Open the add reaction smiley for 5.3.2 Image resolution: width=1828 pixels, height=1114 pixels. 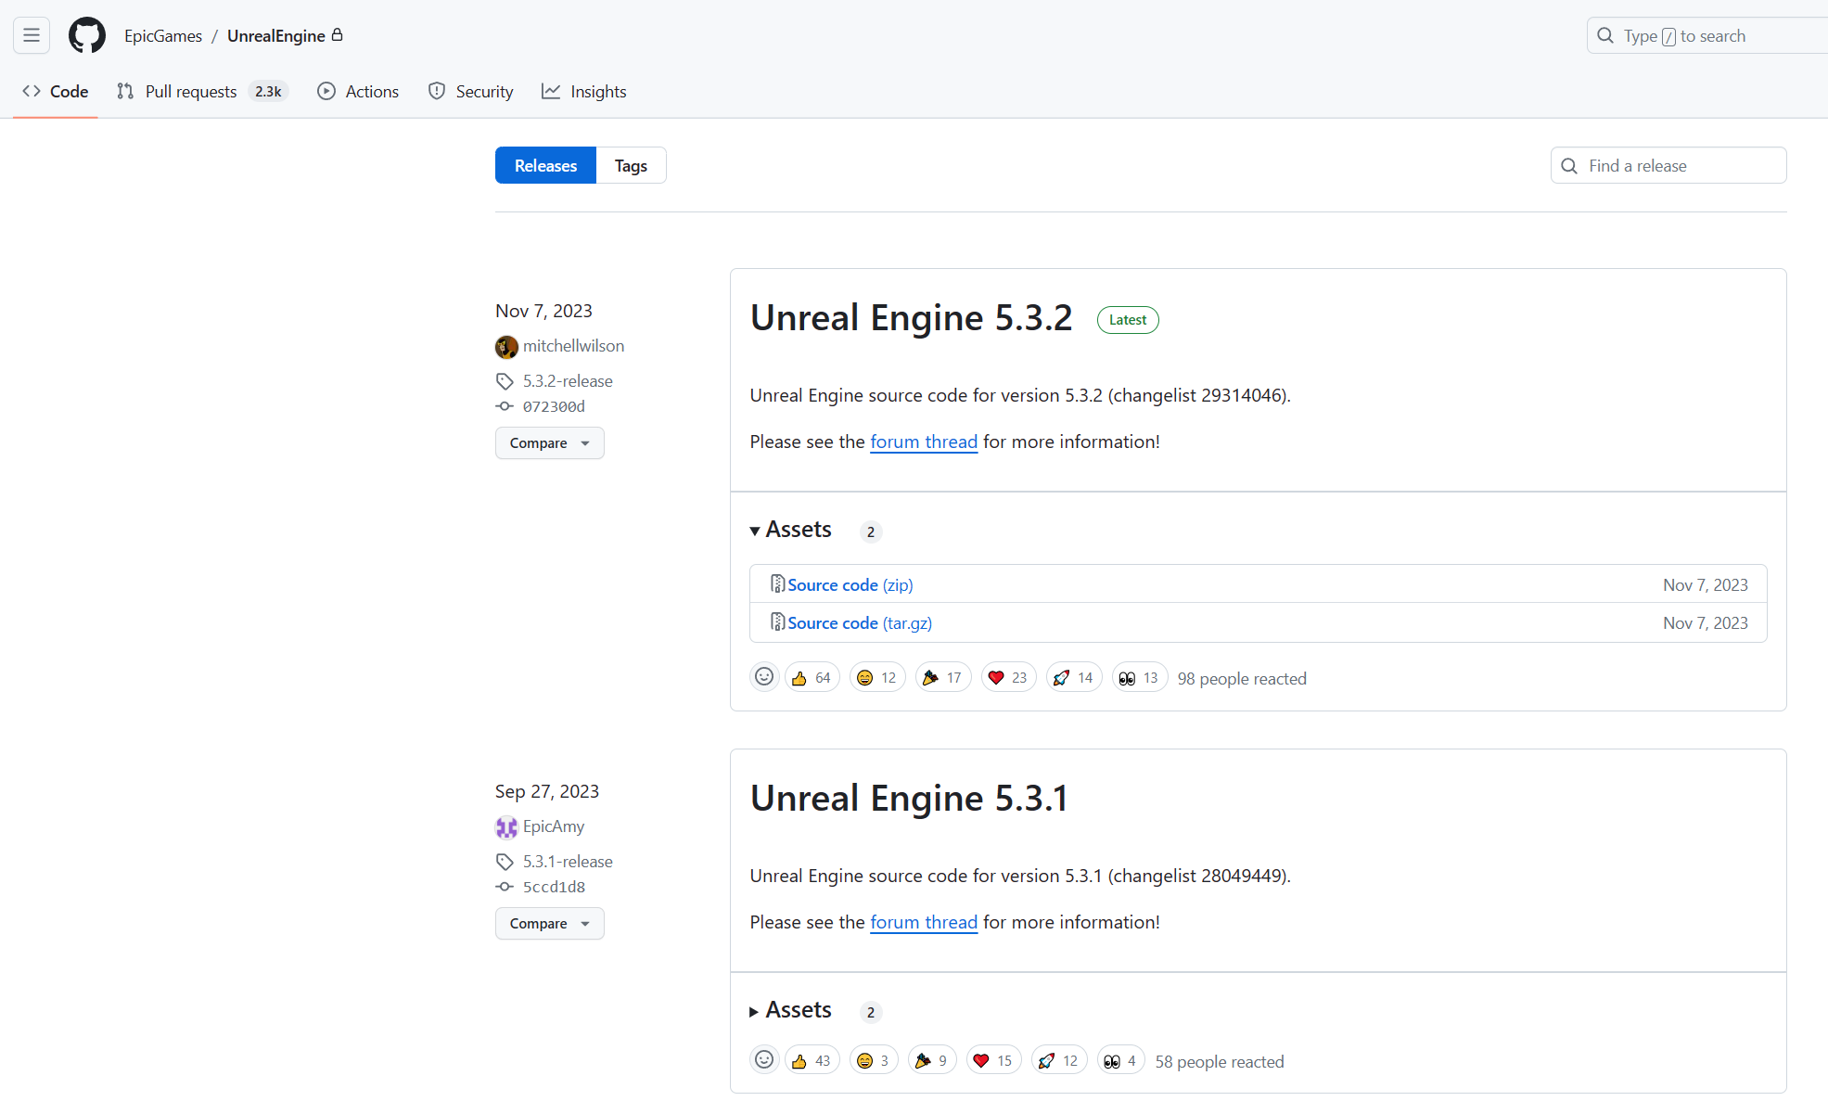[764, 677]
